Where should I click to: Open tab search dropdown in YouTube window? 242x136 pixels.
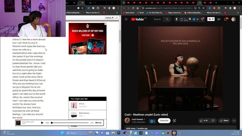tap(124, 3)
